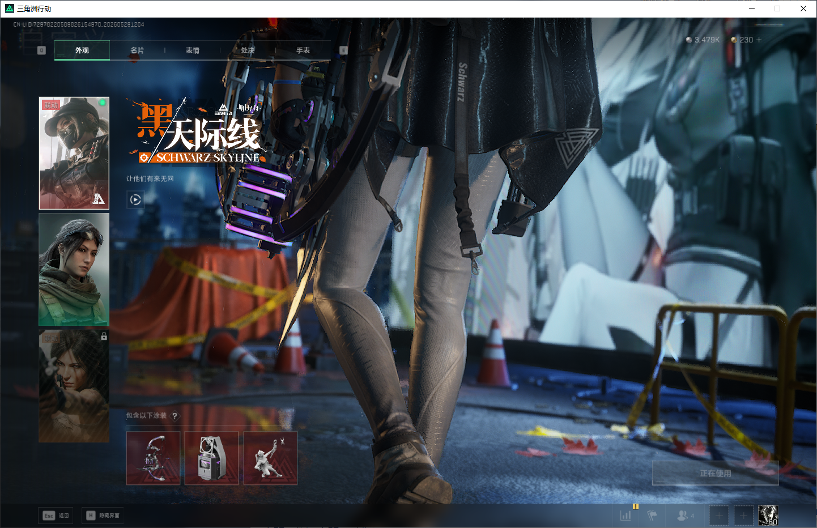Image resolution: width=817 pixels, height=528 pixels.
Task: Switch to the 名片 tab
Action: click(x=137, y=50)
